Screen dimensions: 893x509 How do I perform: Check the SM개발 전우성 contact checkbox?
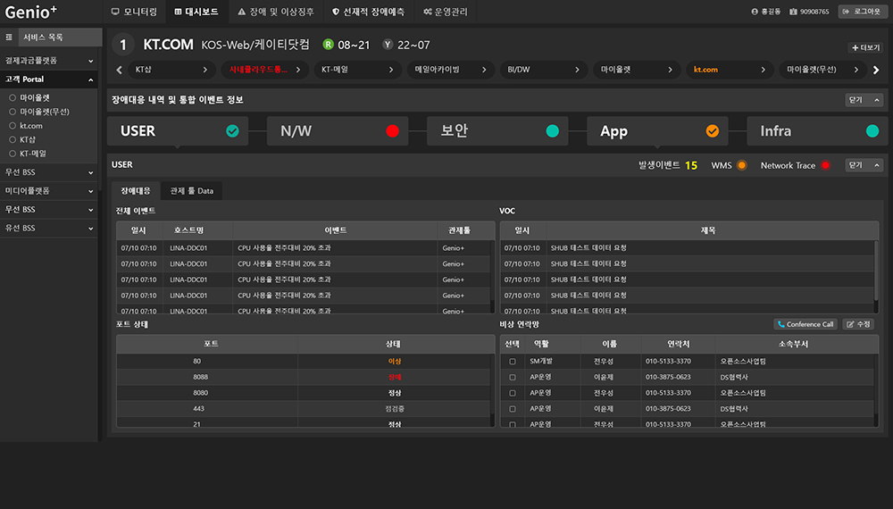[x=513, y=362]
